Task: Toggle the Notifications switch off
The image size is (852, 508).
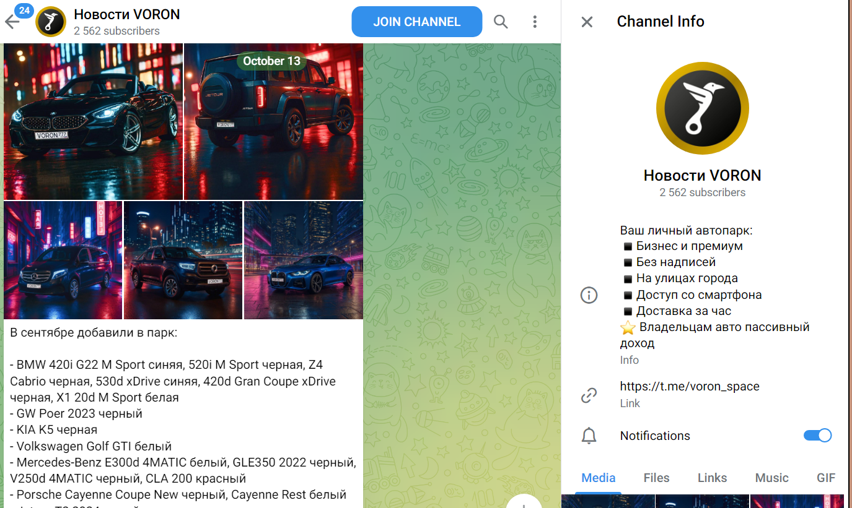Action: (817, 436)
